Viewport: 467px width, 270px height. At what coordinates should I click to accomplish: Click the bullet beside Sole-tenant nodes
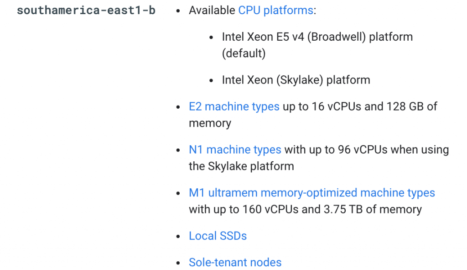(179, 263)
